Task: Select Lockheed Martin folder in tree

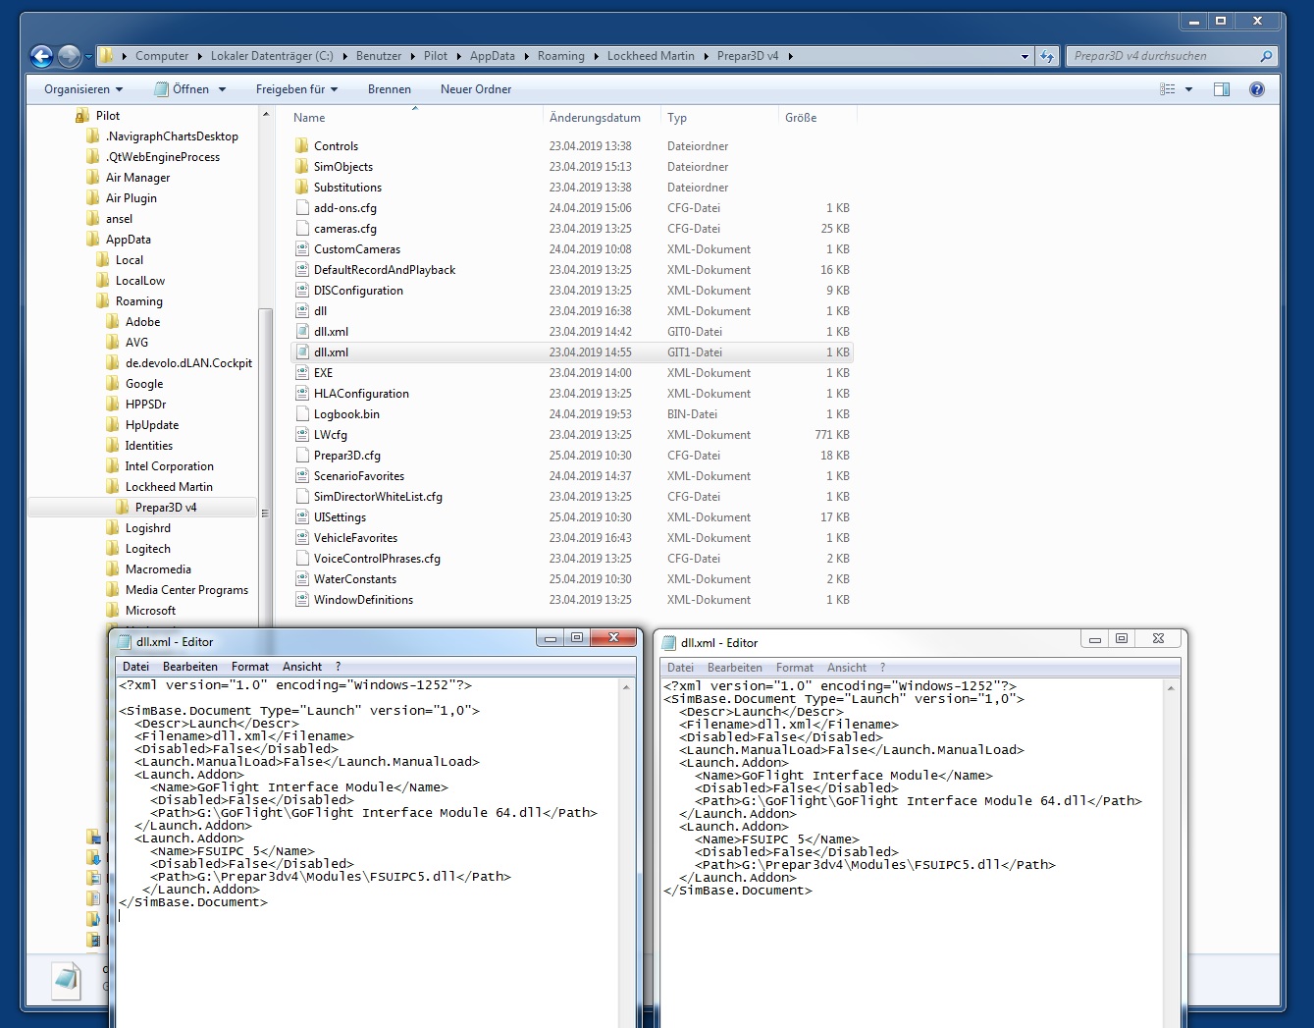Action: coord(169,487)
